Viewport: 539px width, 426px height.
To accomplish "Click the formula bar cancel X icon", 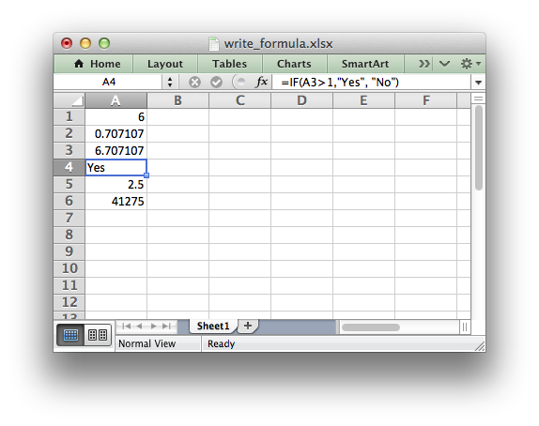I will click(x=194, y=83).
